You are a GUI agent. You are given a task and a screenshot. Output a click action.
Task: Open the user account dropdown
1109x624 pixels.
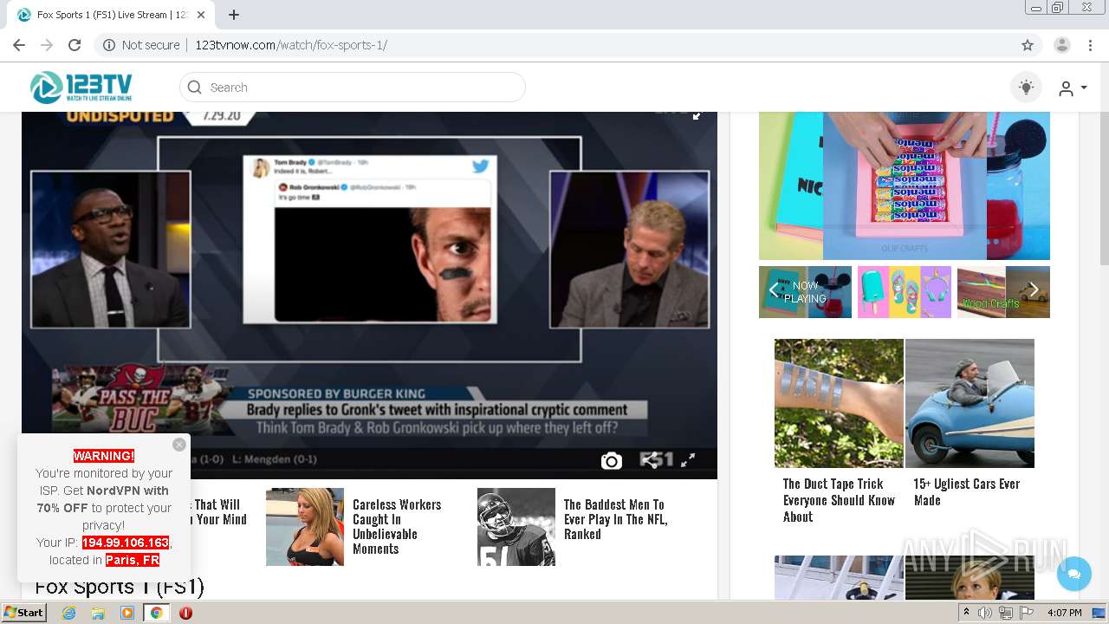1073,88
